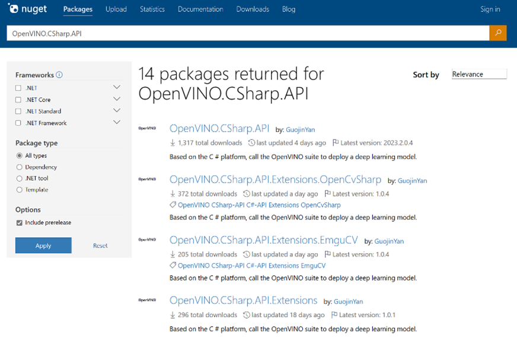Open OpenVINO.CSharp.API.Extensions.OpenCvSharp package
The image size is (517, 338).
pos(275,180)
